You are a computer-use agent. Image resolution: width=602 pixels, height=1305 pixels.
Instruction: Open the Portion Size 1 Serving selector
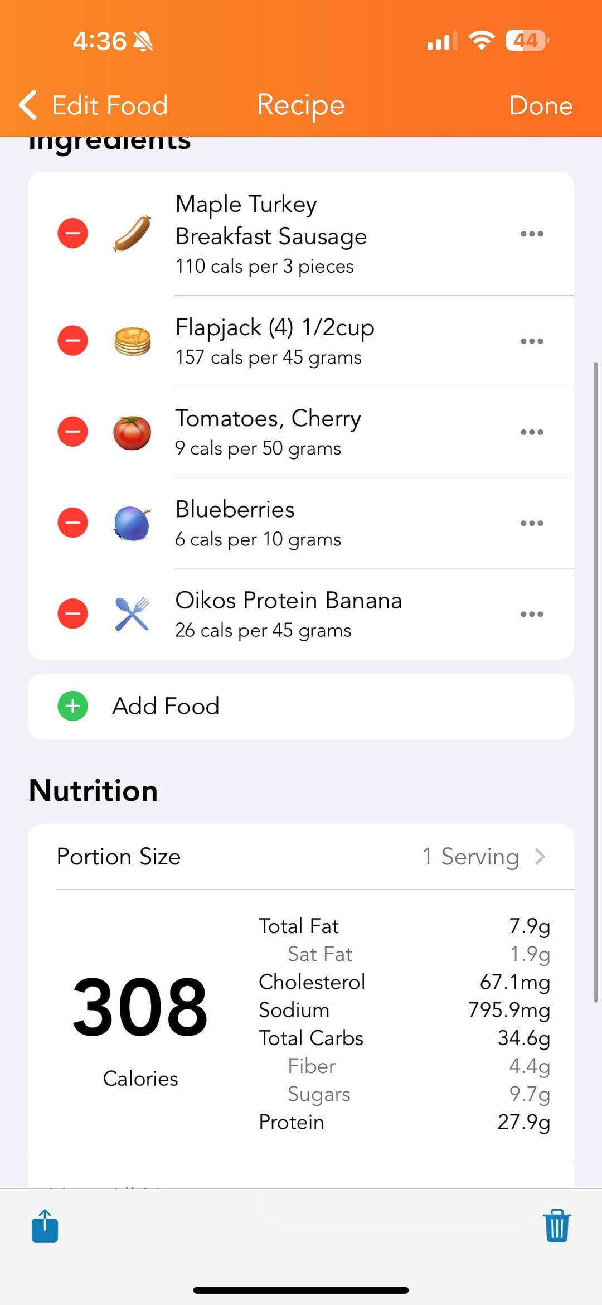(483, 857)
